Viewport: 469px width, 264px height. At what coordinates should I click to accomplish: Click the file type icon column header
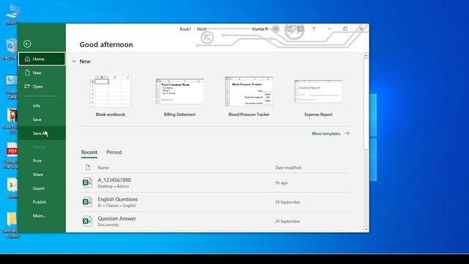click(88, 167)
